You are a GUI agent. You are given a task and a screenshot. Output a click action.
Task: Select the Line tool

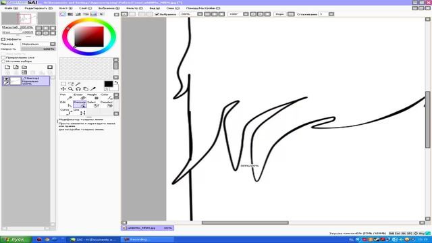(x=80, y=111)
